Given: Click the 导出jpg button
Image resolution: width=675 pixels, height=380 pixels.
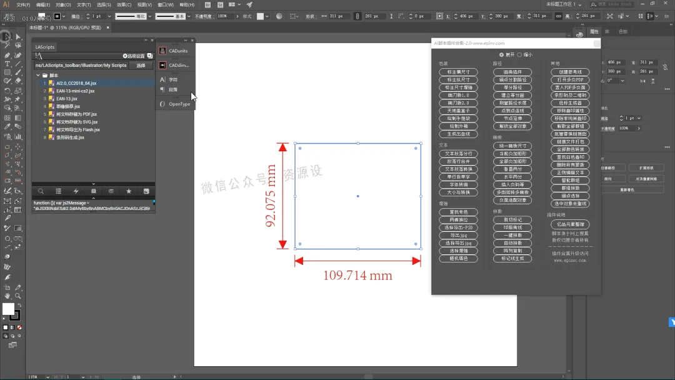Looking at the screenshot, I should 459,236.
